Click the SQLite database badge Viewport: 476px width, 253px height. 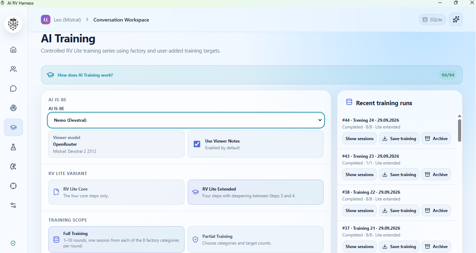[x=432, y=20]
